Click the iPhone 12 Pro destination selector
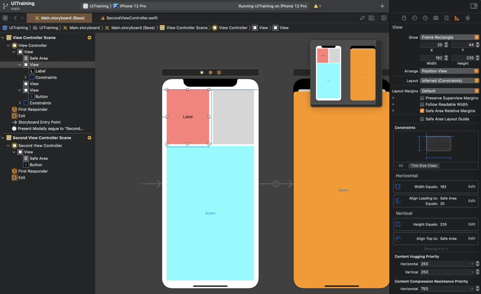 130,6
